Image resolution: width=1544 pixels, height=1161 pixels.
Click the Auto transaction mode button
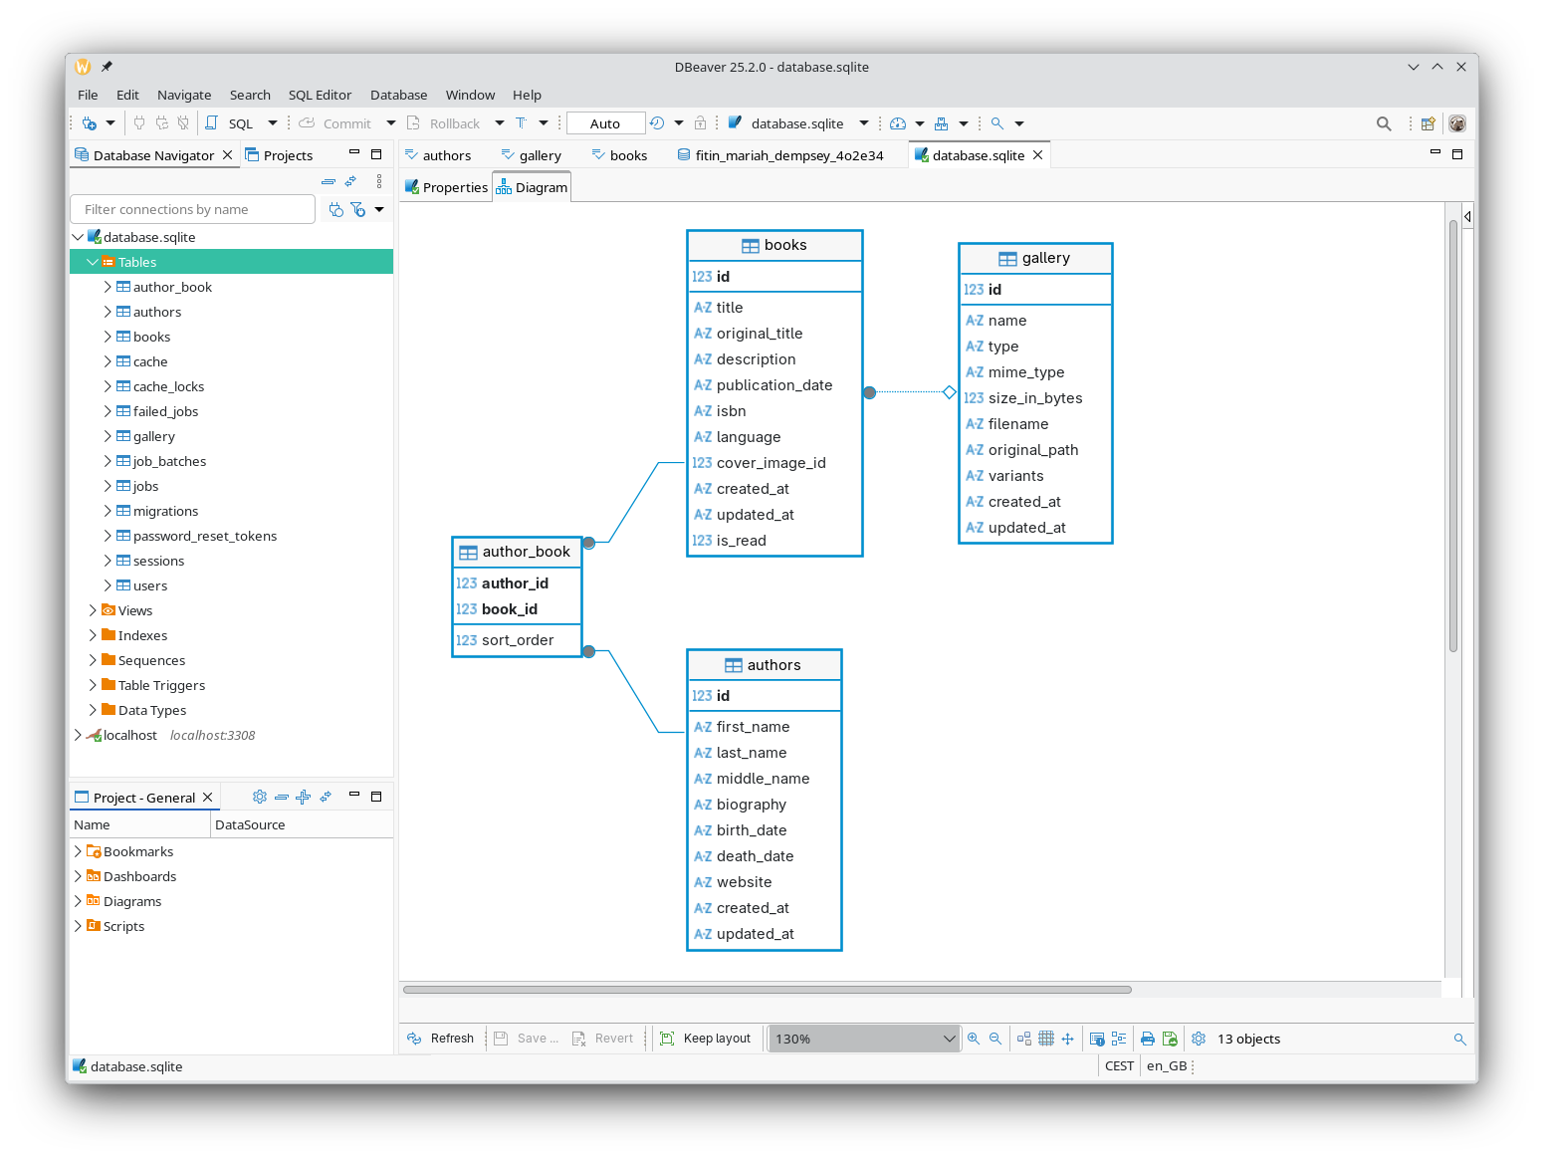click(x=605, y=123)
